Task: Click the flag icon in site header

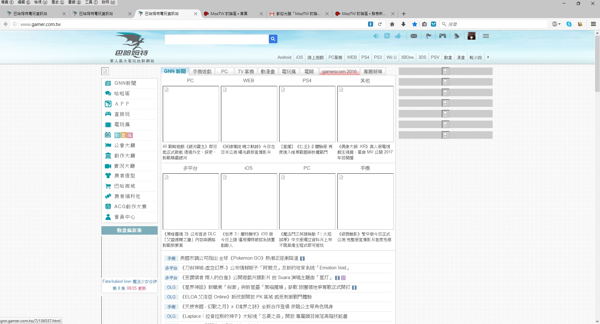Action: click(x=428, y=36)
